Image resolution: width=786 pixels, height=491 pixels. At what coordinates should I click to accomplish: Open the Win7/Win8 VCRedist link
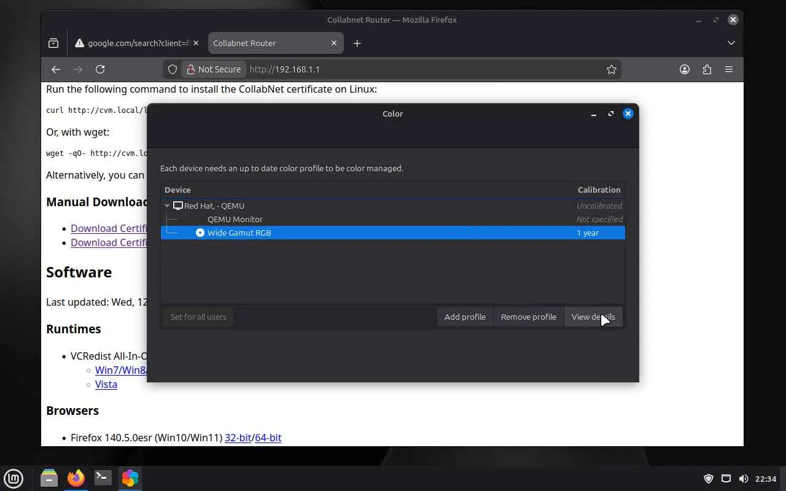click(121, 370)
